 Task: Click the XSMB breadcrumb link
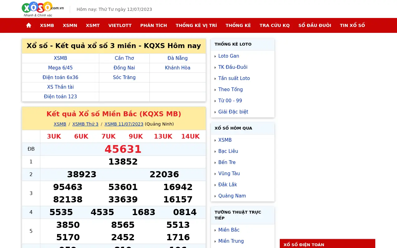(x=60, y=124)
